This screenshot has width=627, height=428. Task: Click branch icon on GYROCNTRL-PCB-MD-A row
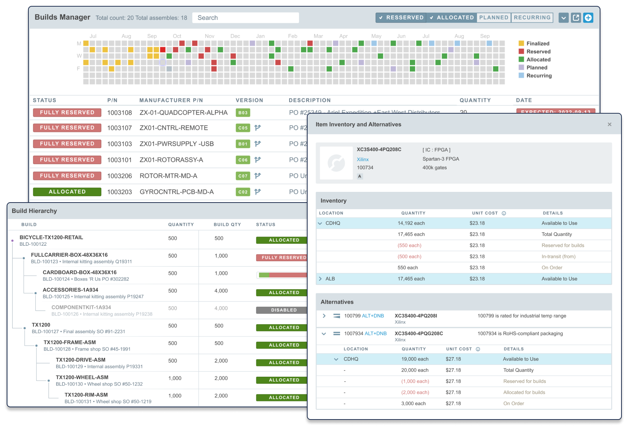point(258,191)
